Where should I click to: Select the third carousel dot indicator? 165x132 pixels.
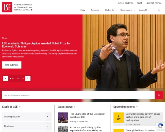(x=15, y=78)
